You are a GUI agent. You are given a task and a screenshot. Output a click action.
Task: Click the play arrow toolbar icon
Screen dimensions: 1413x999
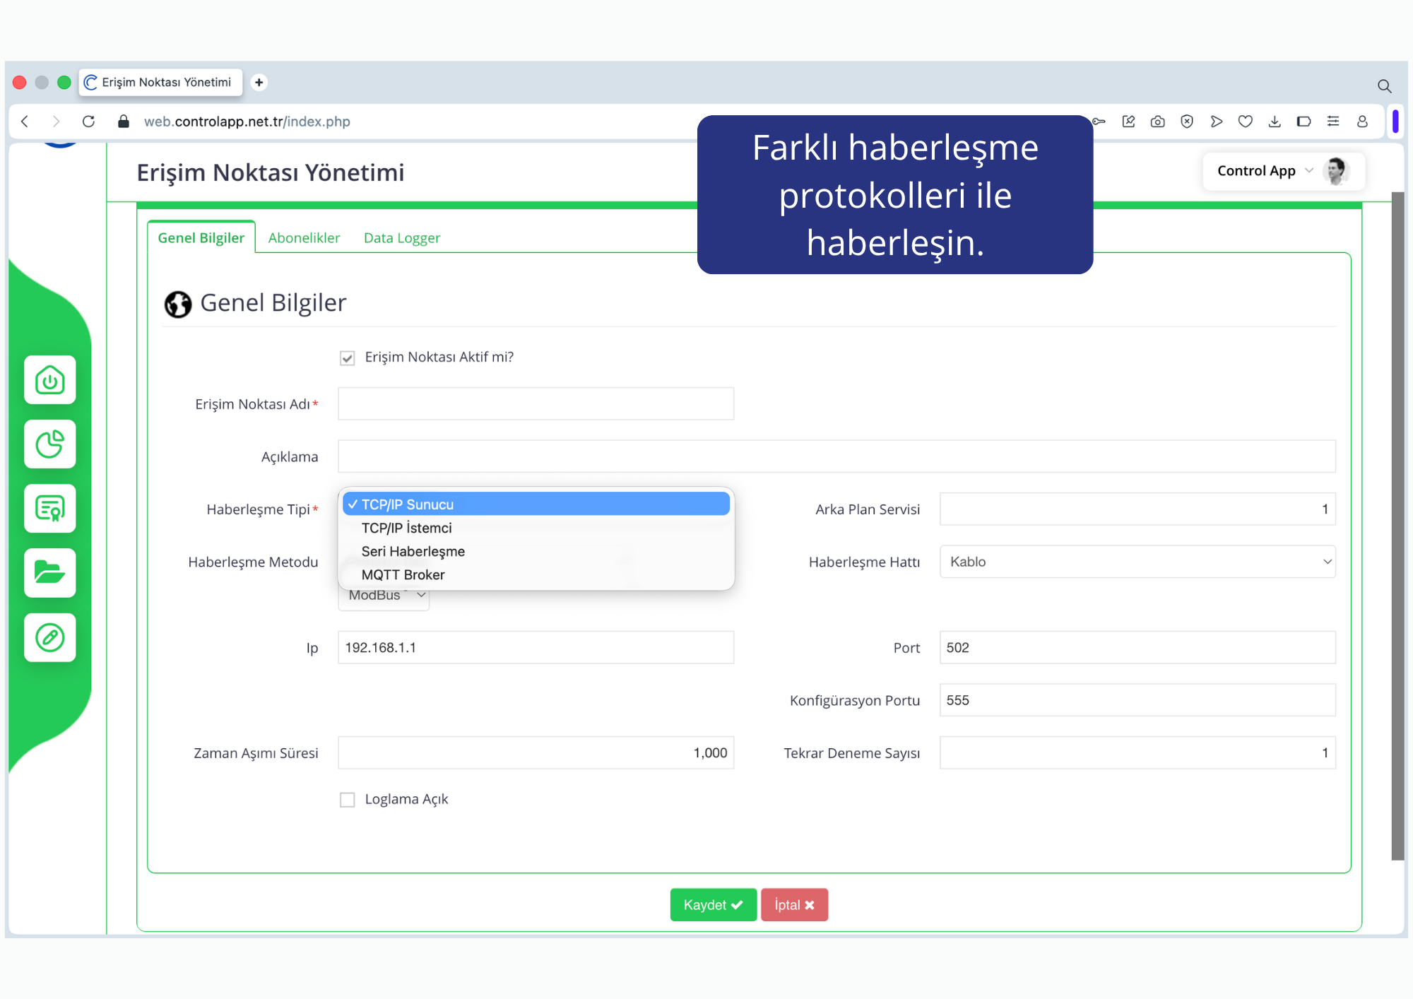[1216, 122]
